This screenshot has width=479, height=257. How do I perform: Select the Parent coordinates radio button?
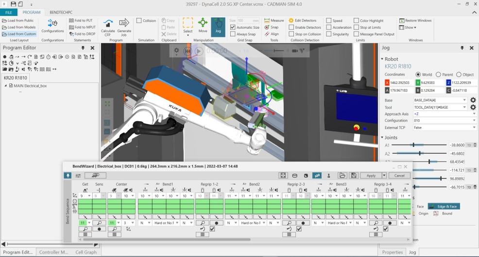[x=438, y=74]
